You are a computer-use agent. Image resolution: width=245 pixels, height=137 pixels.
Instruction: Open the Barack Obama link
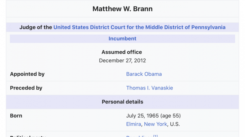pos(144,74)
